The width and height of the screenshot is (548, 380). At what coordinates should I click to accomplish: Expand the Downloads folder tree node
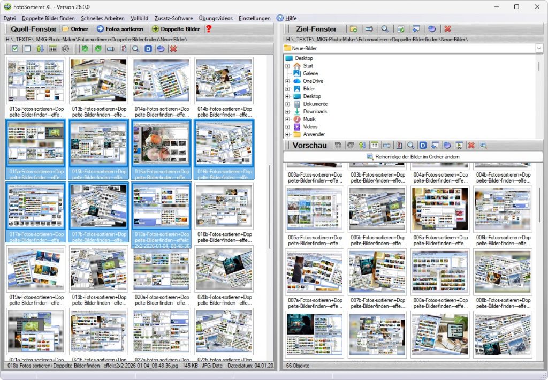287,112
